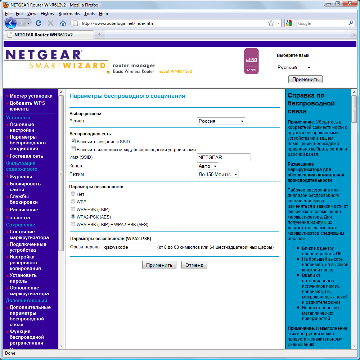Click the Фраза-пароль passphrase field

(129, 247)
